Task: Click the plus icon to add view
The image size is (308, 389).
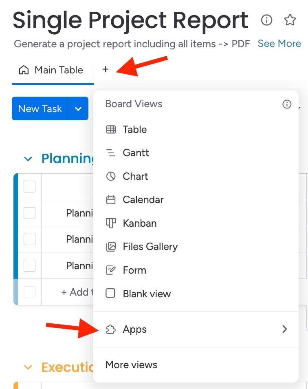Action: click(106, 70)
